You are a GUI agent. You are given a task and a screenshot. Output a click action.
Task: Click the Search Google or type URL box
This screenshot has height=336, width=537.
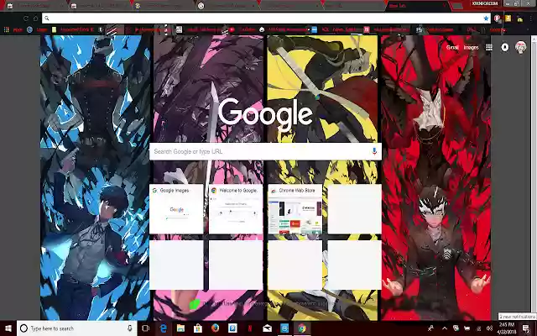265,151
